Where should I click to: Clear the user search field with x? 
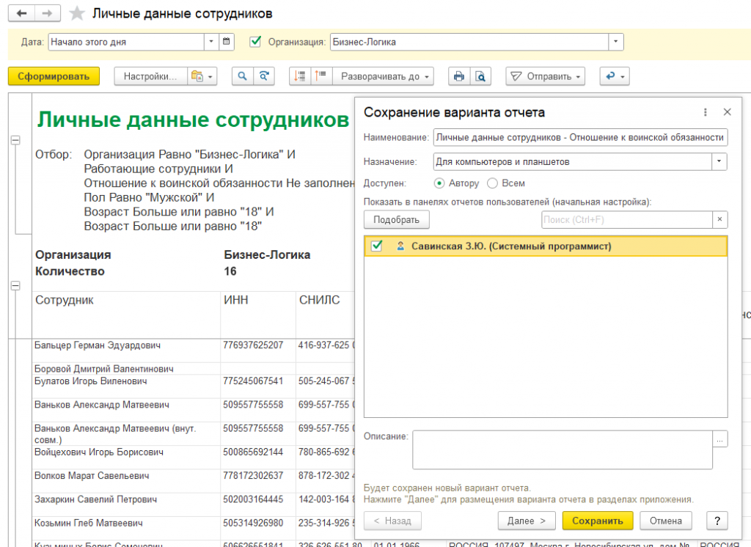[719, 219]
